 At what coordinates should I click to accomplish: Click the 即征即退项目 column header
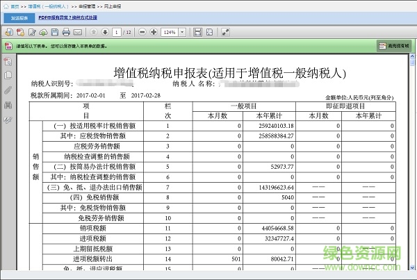point(345,106)
